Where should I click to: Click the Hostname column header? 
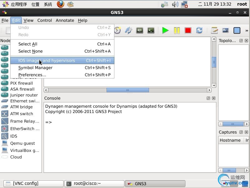tap(231, 140)
